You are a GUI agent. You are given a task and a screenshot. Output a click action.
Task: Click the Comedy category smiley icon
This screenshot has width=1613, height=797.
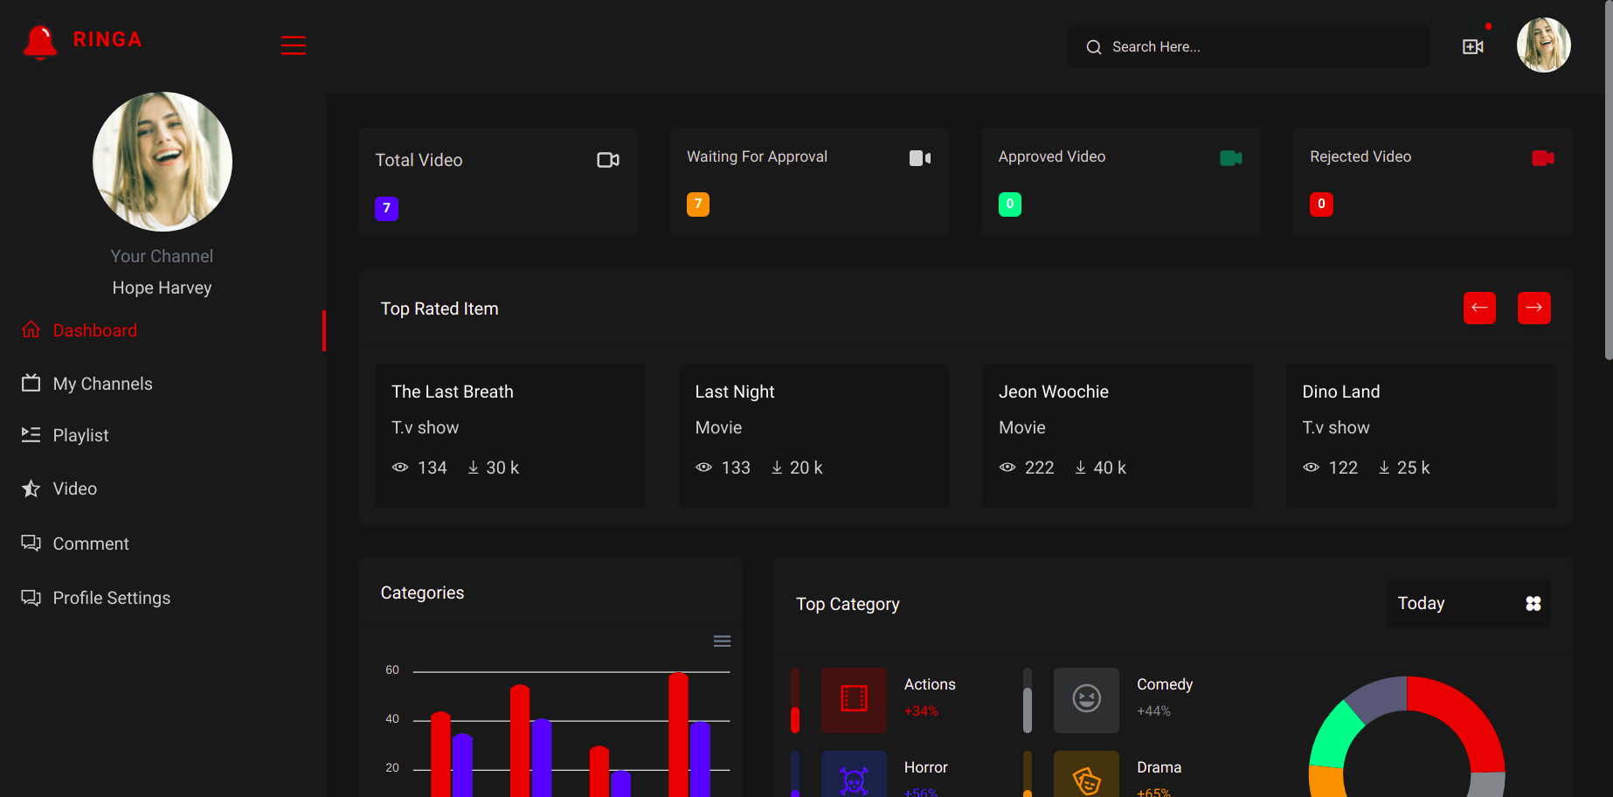[1086, 700]
